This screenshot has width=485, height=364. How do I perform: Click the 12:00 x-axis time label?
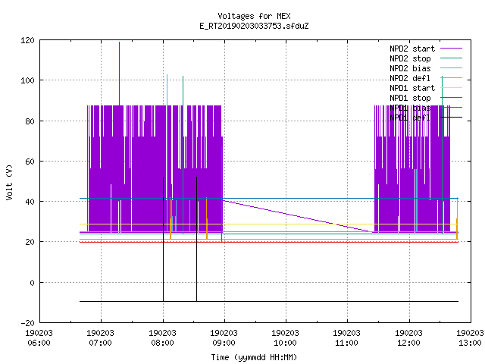(x=408, y=343)
